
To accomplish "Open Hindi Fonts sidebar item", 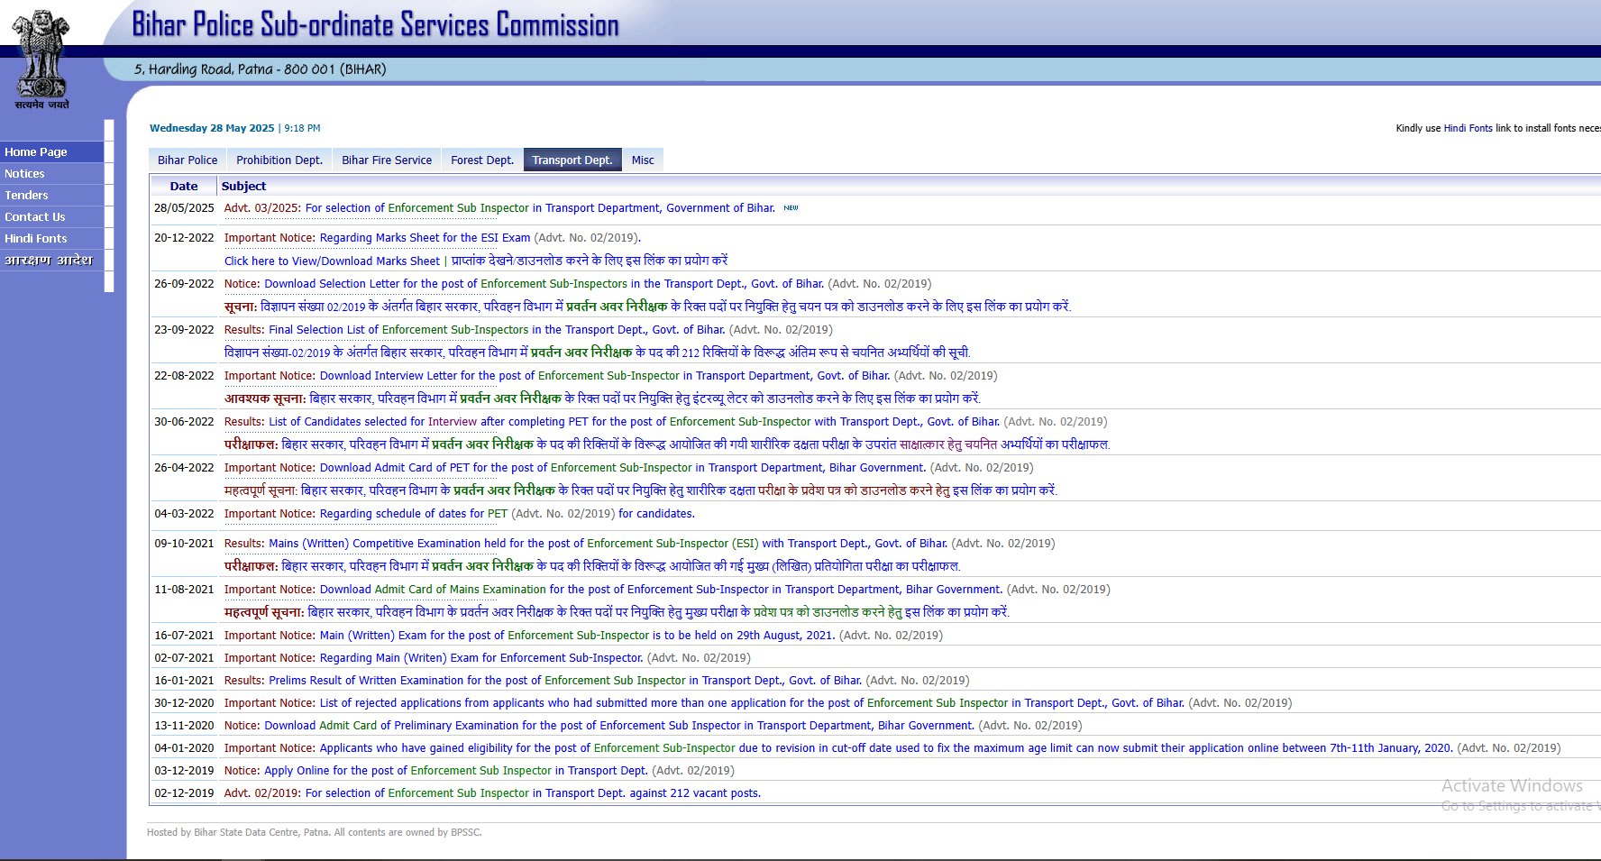I will click(x=36, y=239).
